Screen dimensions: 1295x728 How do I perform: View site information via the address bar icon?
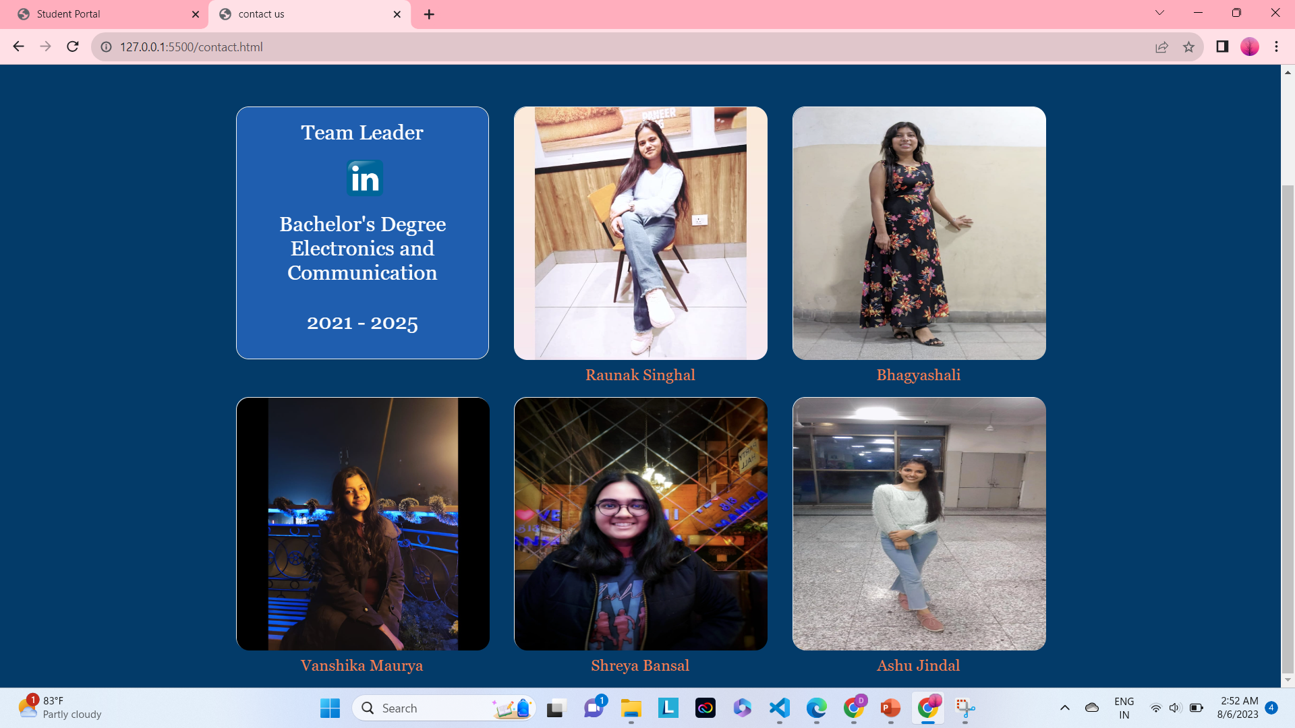[105, 47]
